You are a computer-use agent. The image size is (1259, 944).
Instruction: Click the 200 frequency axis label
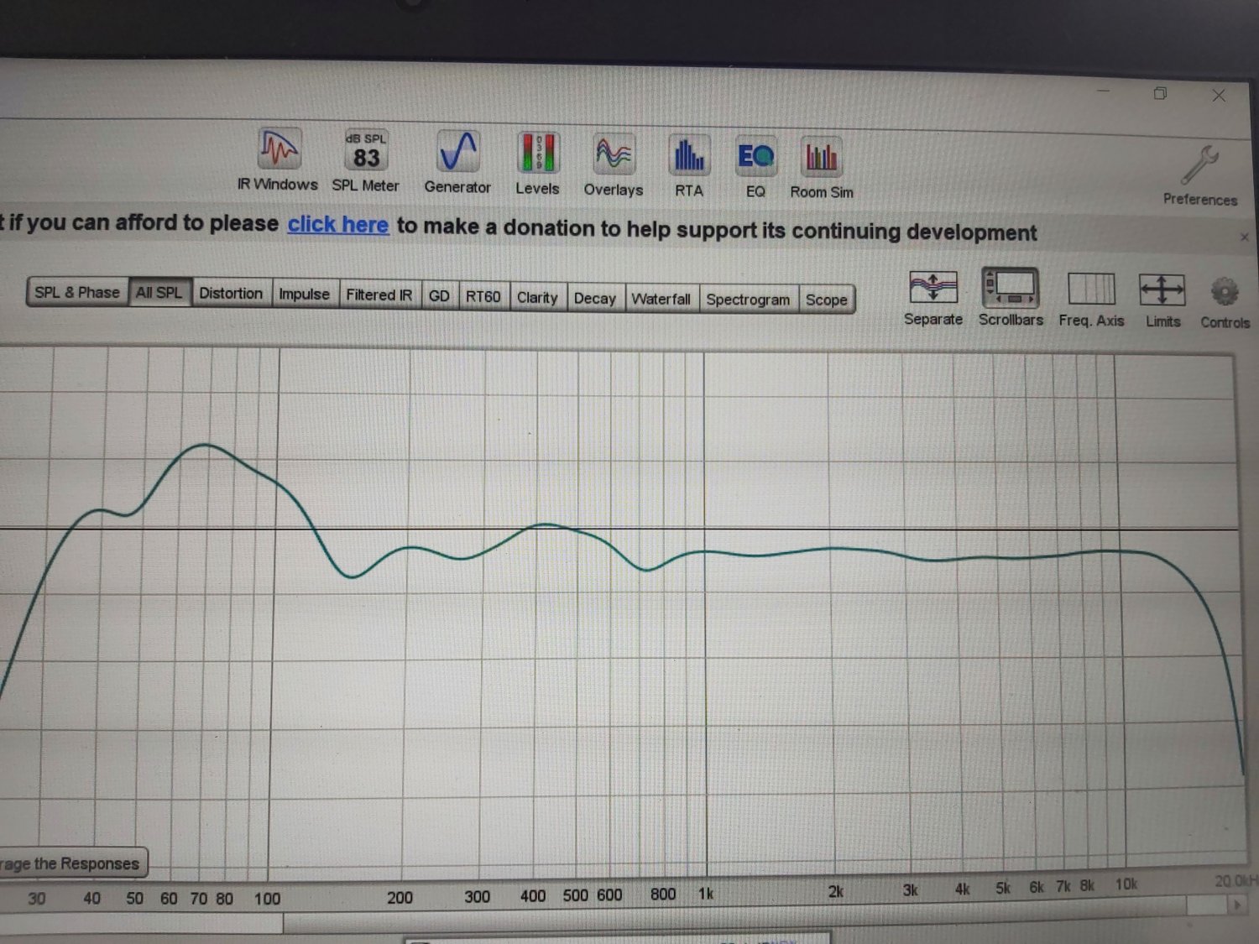point(400,898)
